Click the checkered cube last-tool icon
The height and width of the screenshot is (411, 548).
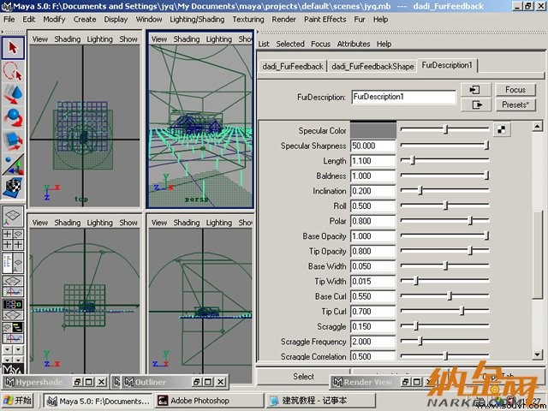(13, 188)
